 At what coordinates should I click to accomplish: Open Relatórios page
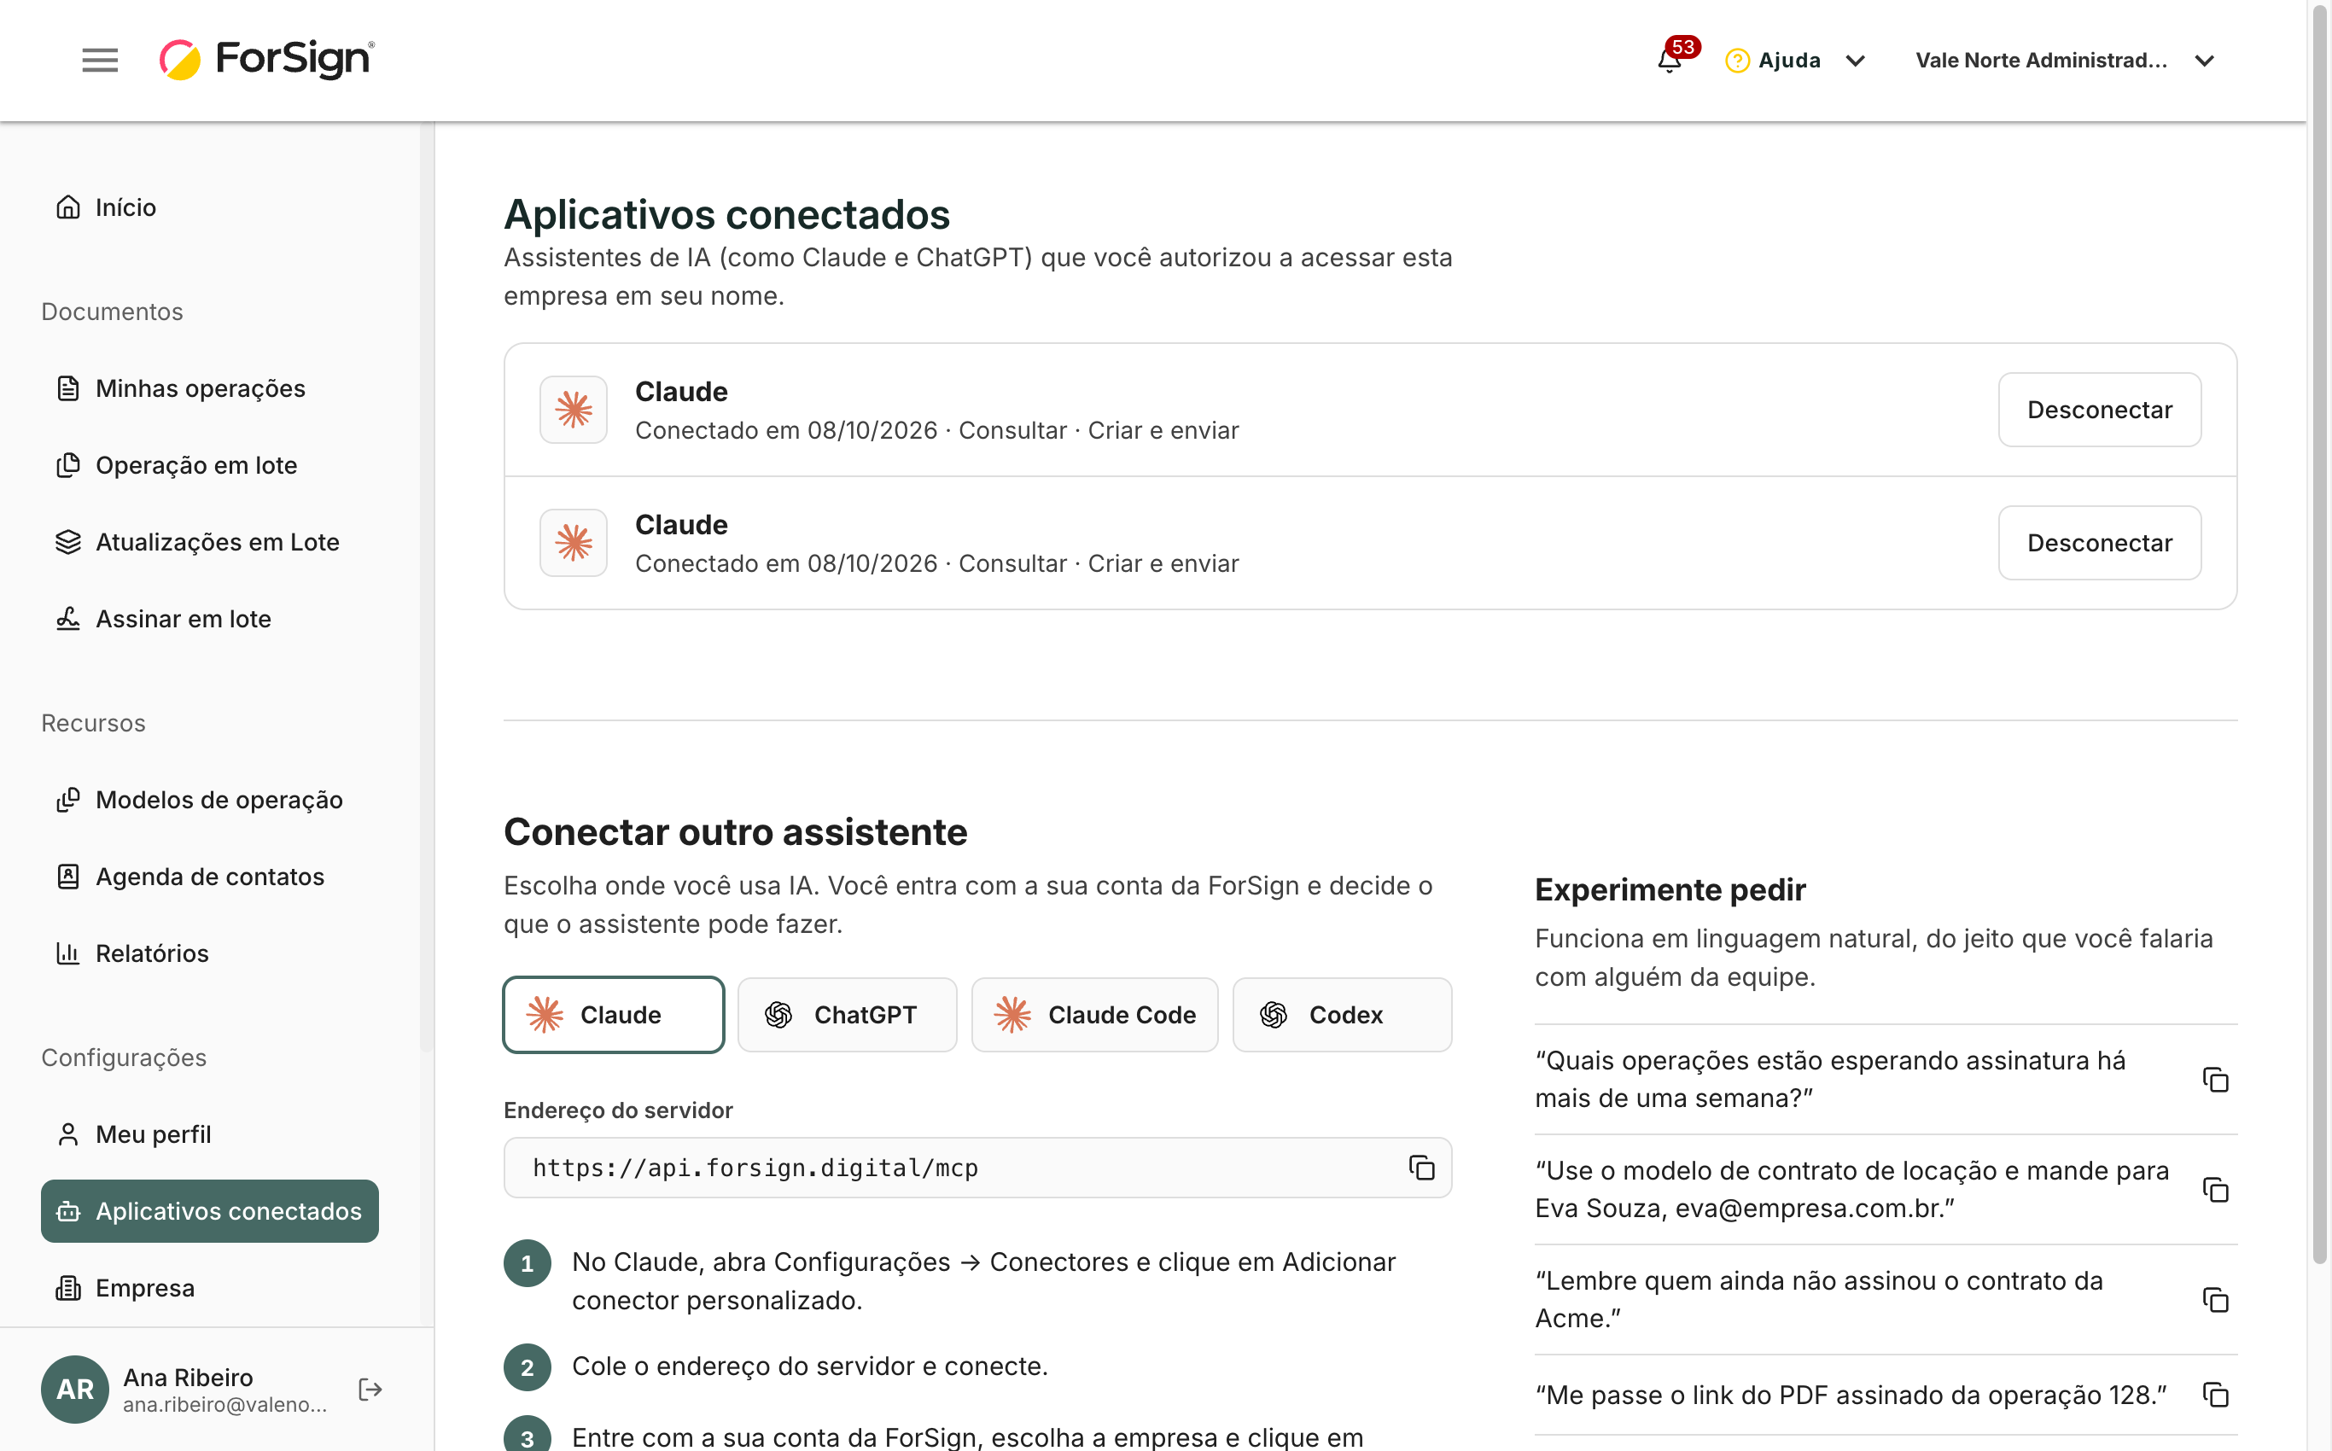(132, 953)
